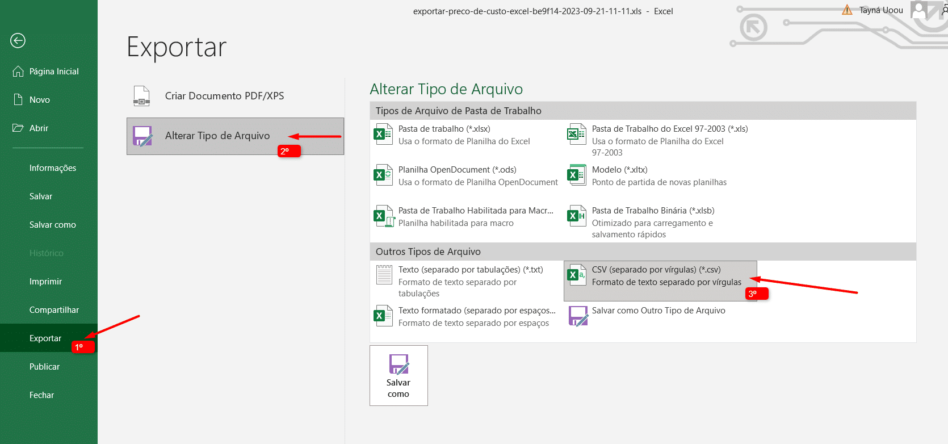
Task: Open Informações in the sidebar
Action: (x=53, y=168)
